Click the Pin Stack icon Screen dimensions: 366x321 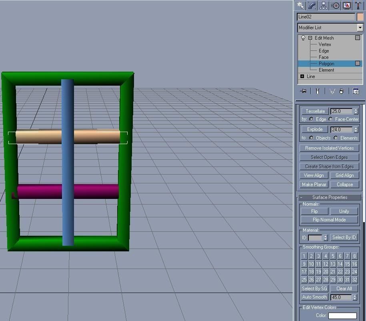coord(303,91)
